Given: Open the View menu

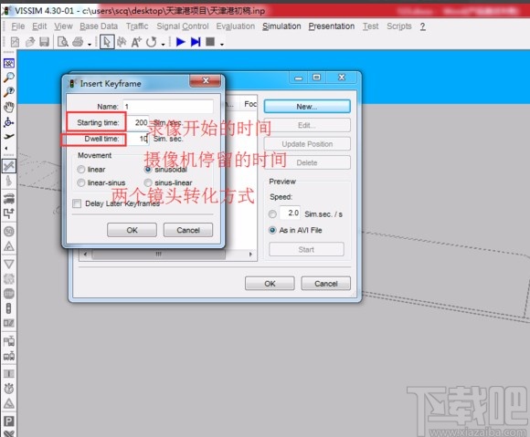Looking at the screenshot, I should pyautogui.click(x=63, y=26).
